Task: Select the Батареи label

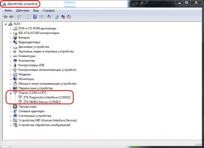Action: point(24,38)
